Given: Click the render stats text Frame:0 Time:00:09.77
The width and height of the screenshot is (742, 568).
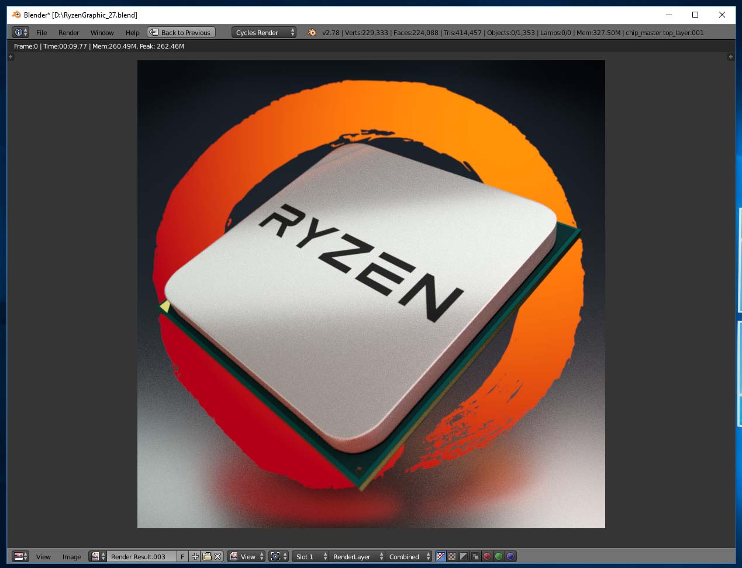Looking at the screenshot, I should pos(50,46).
